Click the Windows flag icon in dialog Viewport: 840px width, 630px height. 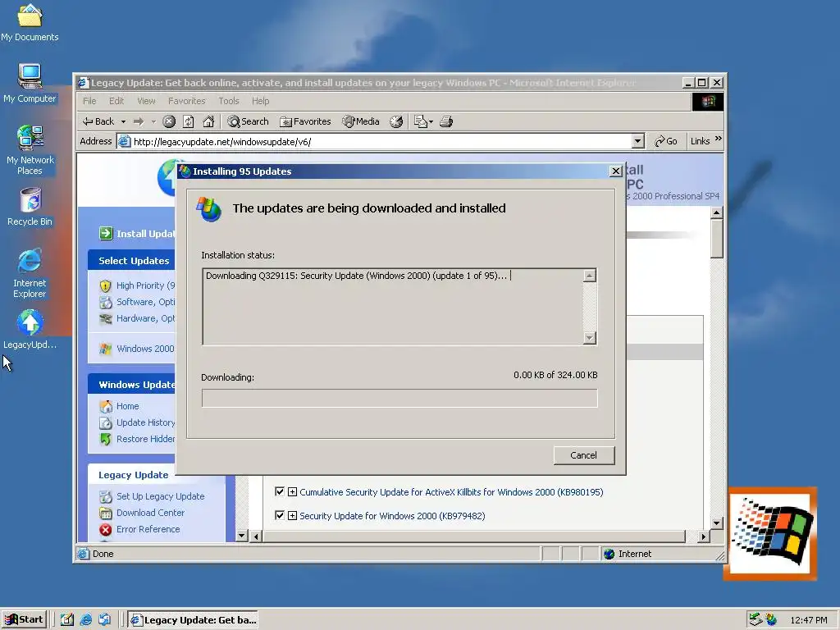point(208,209)
